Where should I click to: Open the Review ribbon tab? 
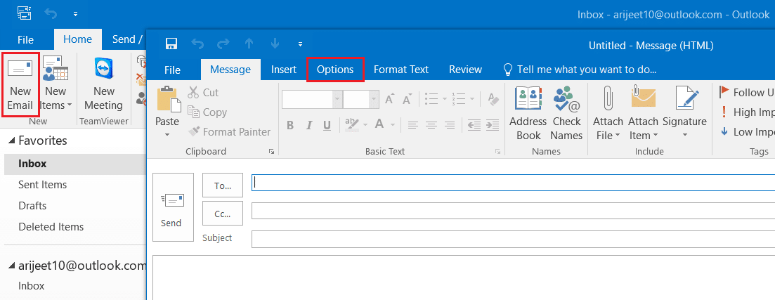point(465,70)
